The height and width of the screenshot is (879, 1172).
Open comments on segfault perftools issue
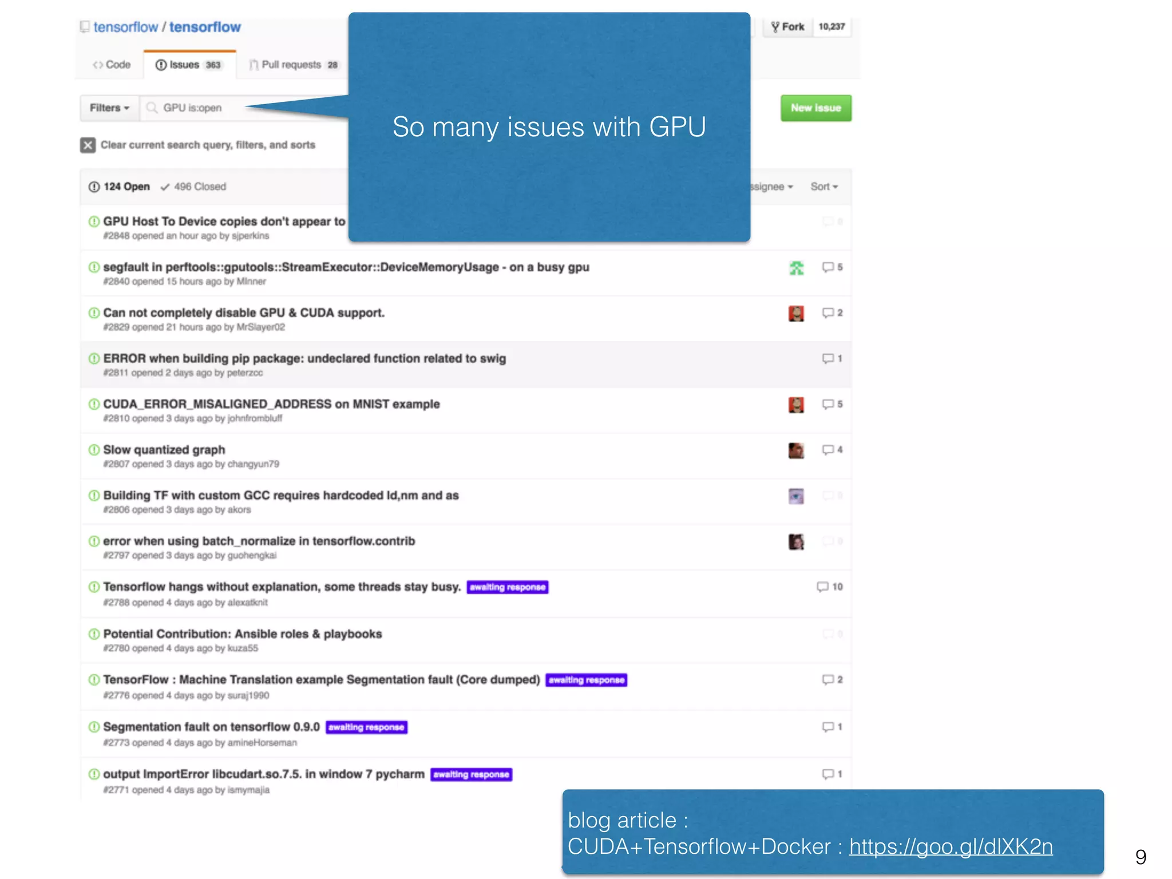click(832, 267)
